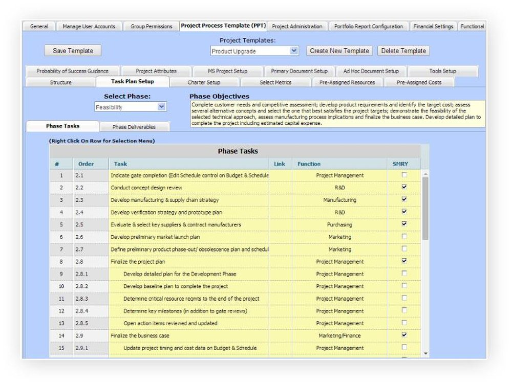
Task: Switch to the Phase Deliverables tab
Action: [x=134, y=127]
